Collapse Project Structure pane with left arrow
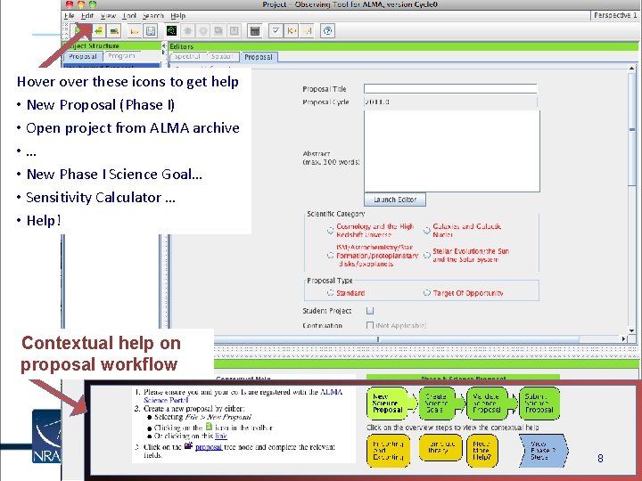Image resolution: width=642 pixels, height=481 pixels. (164, 45)
